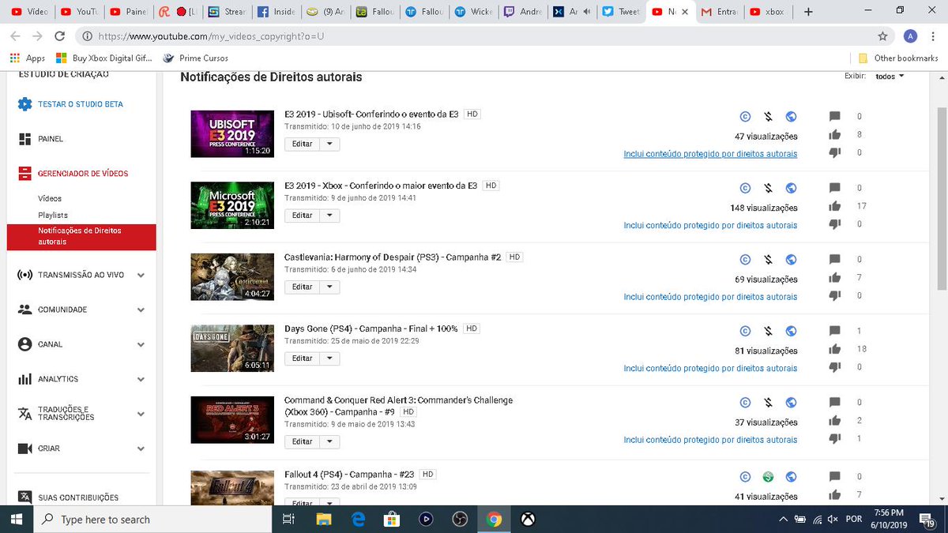Viewport: 948px width, 533px height.
Task: Expand the Transmissão ao Vivo section
Action: [141, 276]
